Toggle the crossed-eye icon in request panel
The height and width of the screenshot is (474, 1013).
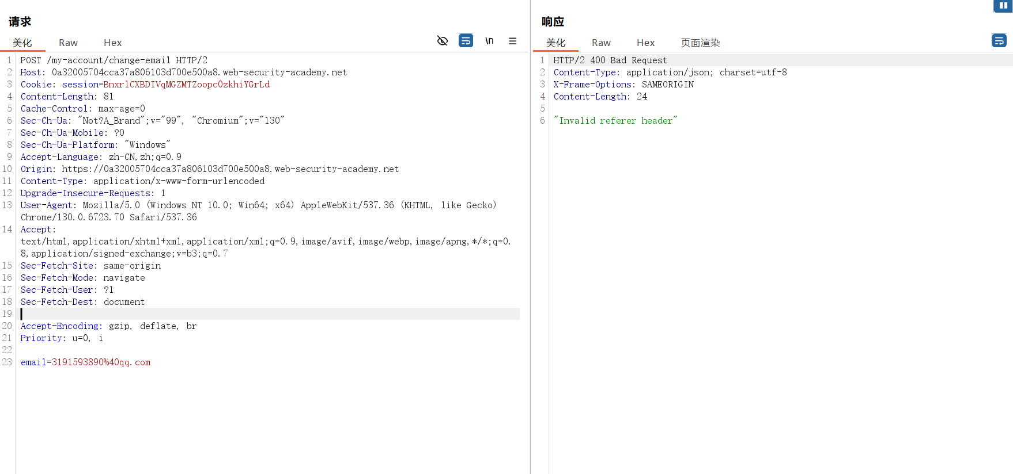click(442, 41)
